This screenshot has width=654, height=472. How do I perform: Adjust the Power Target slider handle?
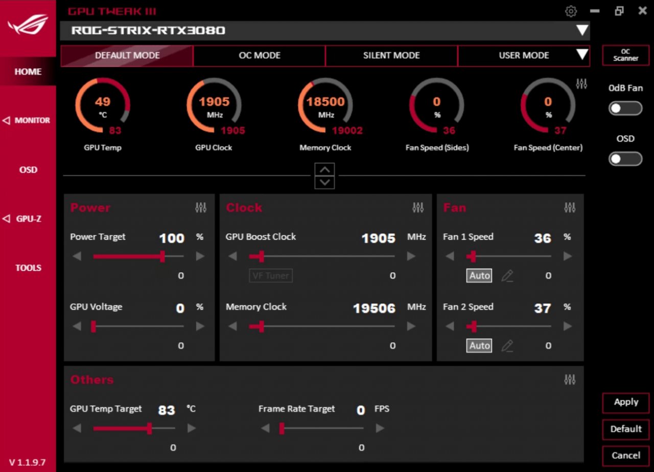[x=162, y=256]
